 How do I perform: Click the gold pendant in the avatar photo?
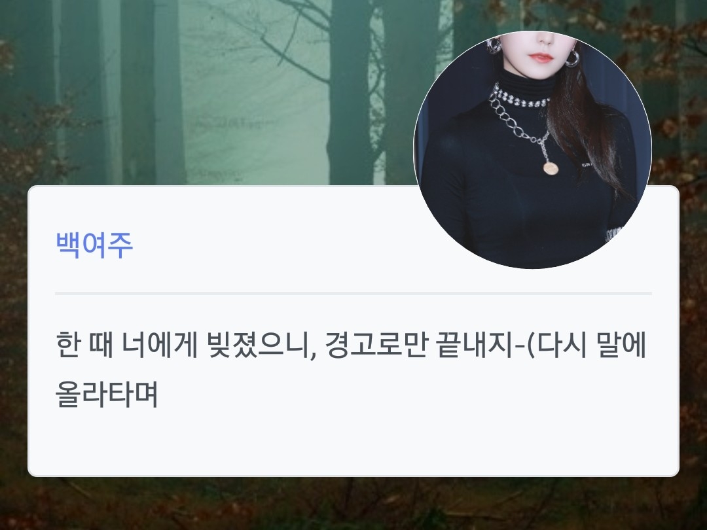coord(550,168)
